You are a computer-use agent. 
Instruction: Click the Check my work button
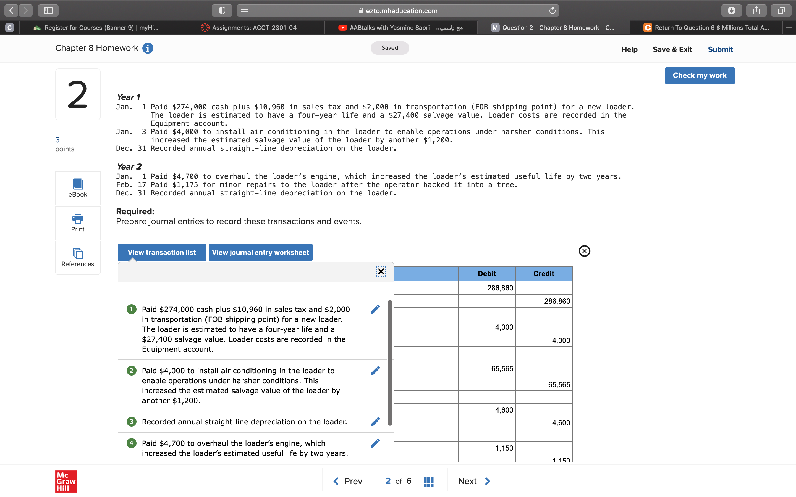pos(700,75)
